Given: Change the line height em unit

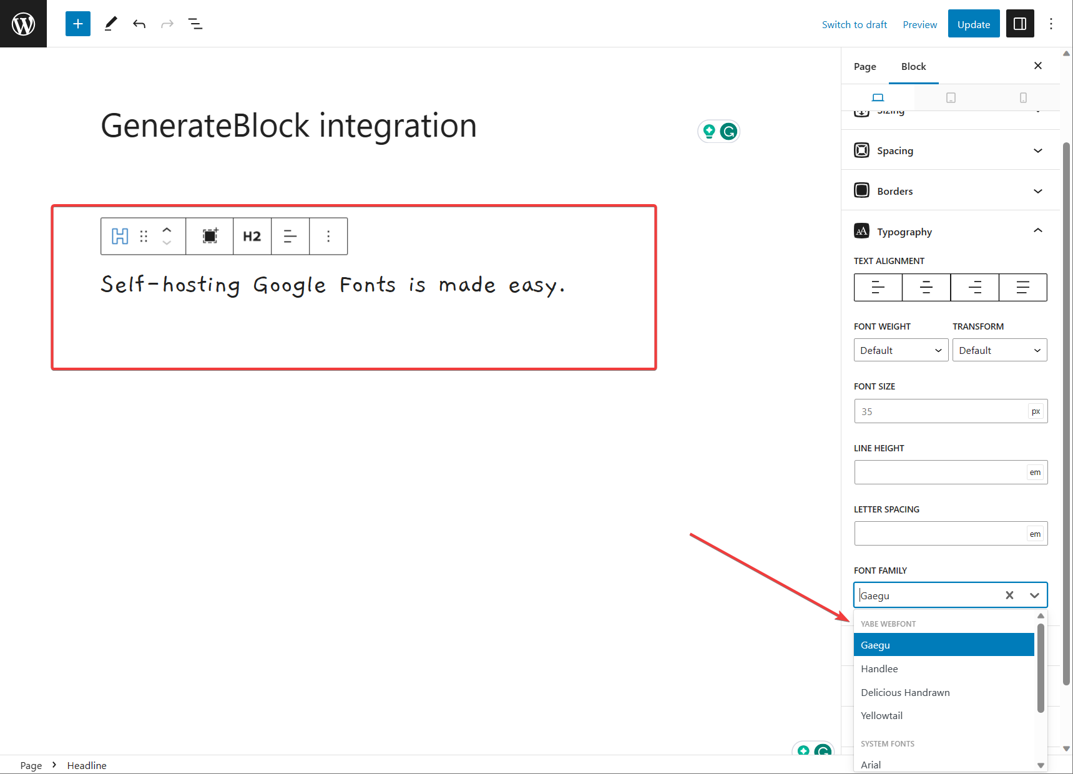Looking at the screenshot, I should pos(1036,473).
